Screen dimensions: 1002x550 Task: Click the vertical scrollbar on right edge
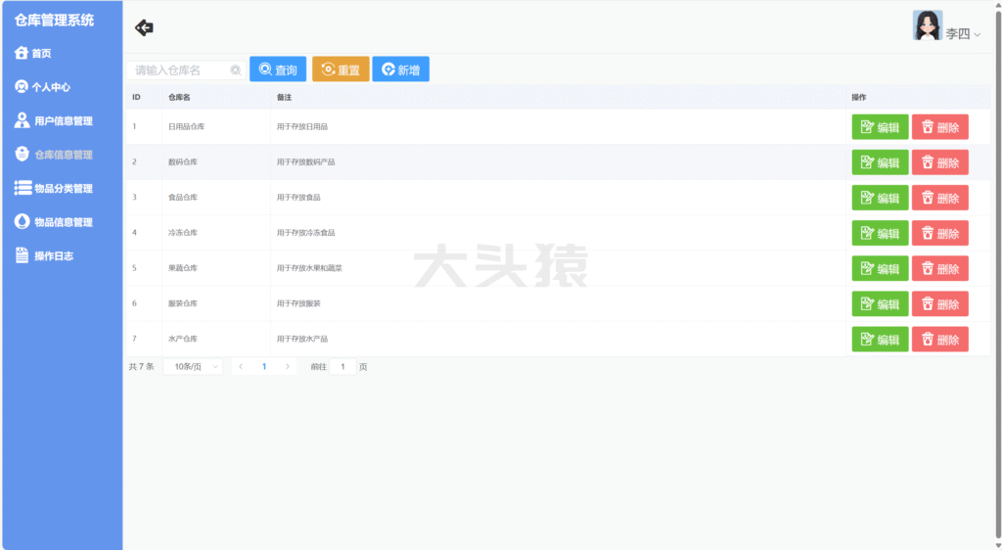998,275
